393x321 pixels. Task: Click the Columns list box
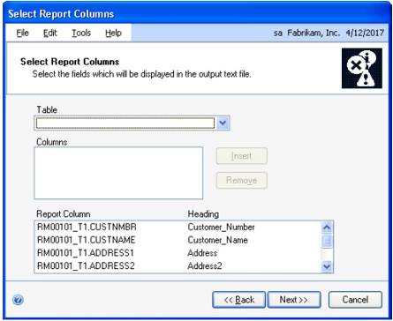click(x=118, y=173)
